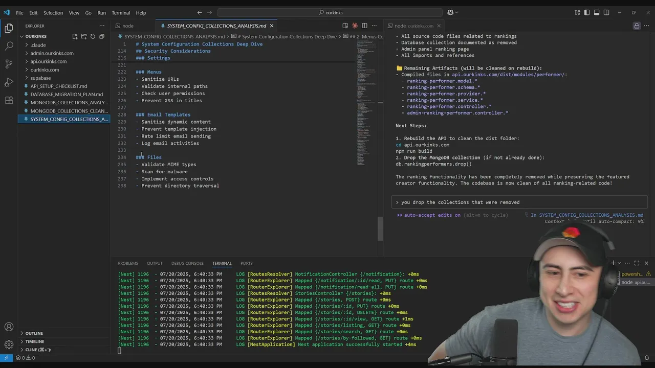Screen dimensions: 655x368
Task: Open the Source Control view
Action: pyautogui.click(x=9, y=64)
